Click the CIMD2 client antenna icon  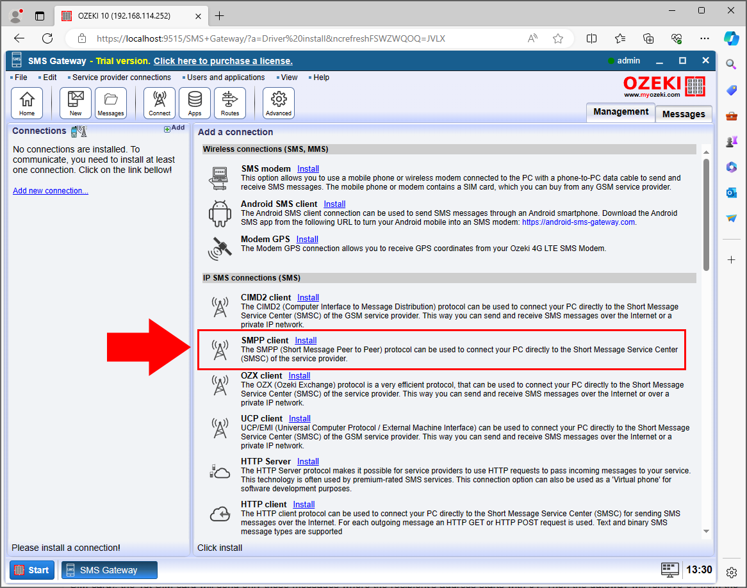(220, 307)
